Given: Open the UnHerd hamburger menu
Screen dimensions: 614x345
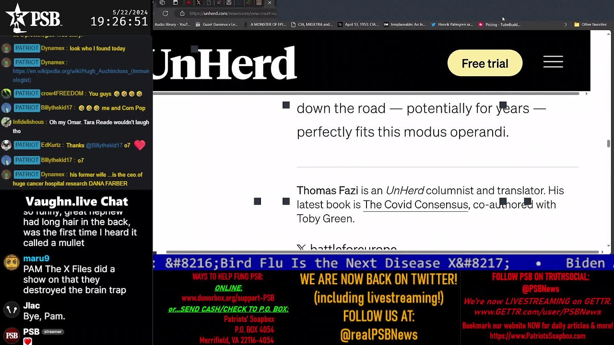Looking at the screenshot, I should point(553,62).
